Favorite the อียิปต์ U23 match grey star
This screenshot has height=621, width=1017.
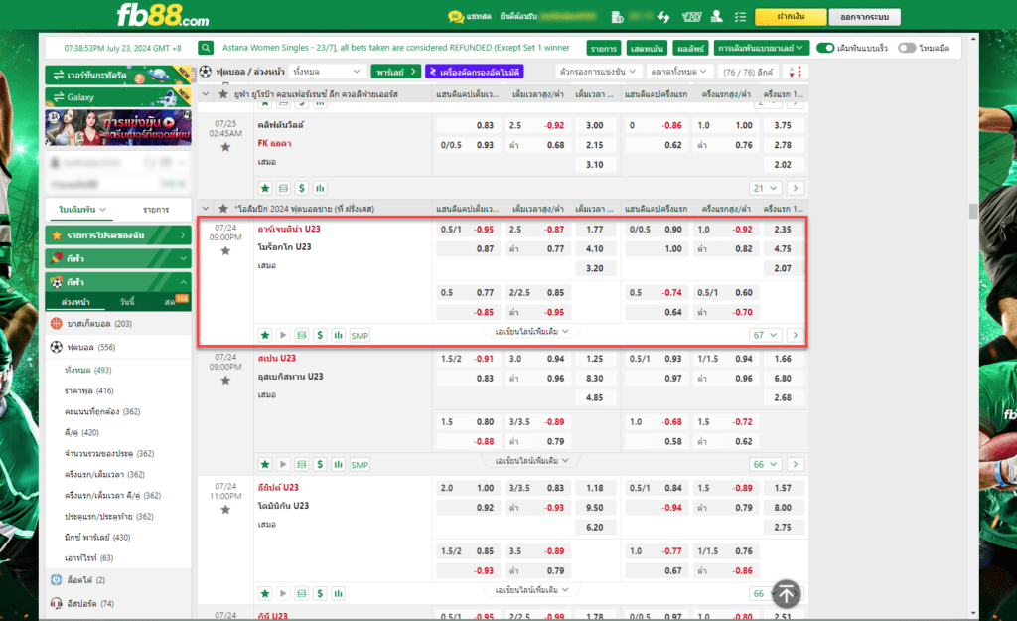(x=225, y=510)
